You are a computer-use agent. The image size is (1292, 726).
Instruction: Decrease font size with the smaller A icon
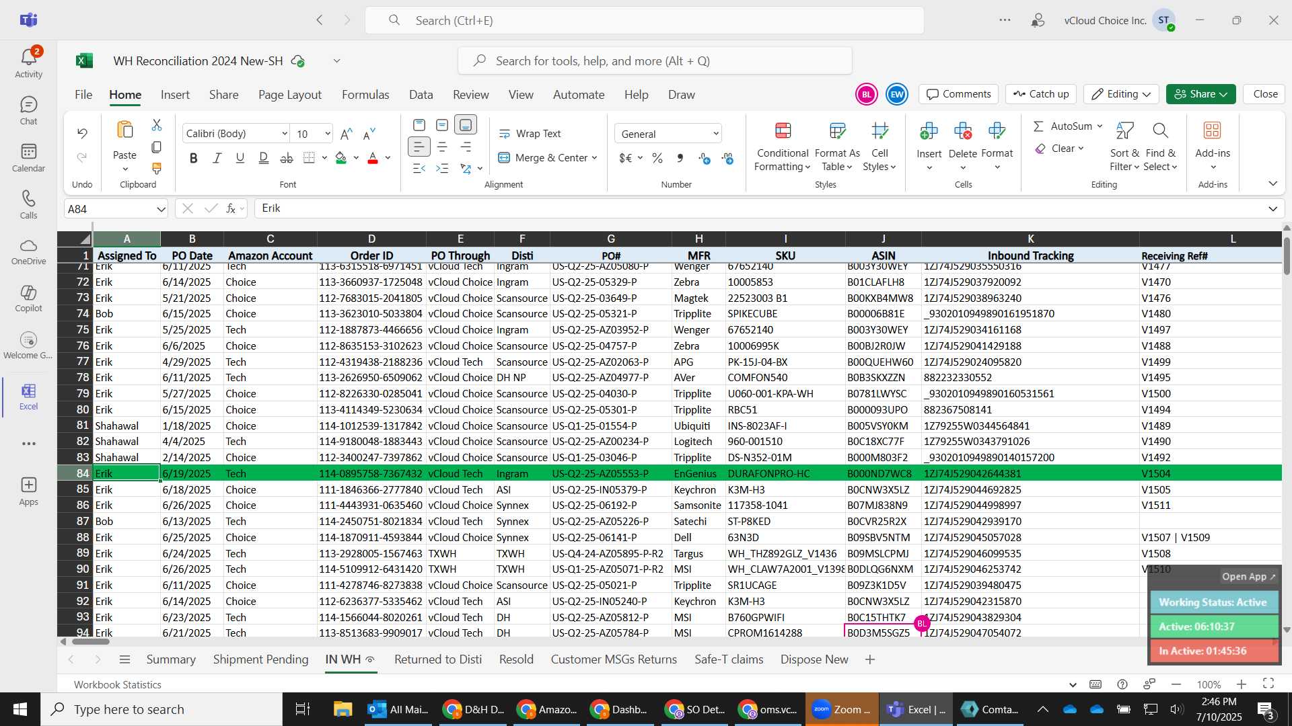pos(369,134)
